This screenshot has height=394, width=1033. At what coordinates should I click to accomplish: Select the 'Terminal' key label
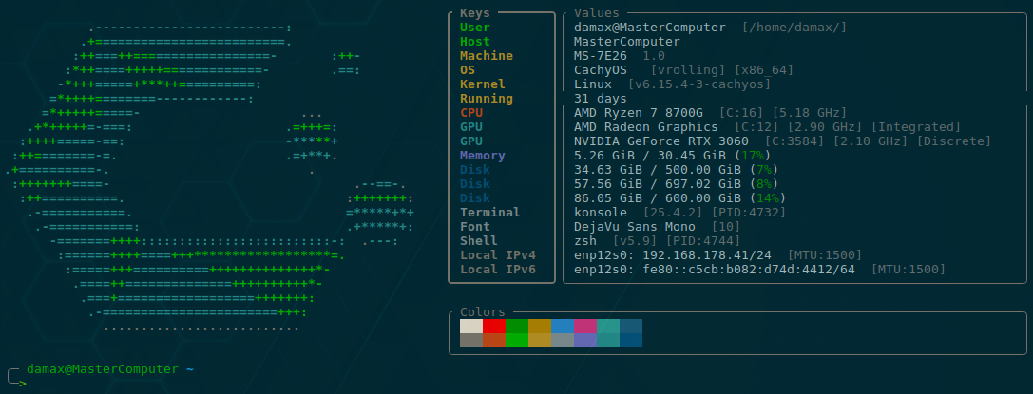pyautogui.click(x=490, y=213)
